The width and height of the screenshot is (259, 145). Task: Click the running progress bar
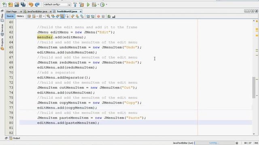(x=214, y=143)
